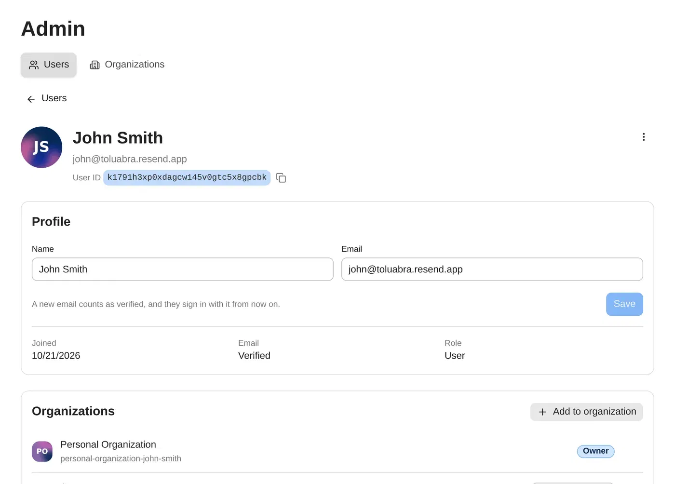Click the new email verification note
This screenshot has width=675, height=484.
[156, 304]
